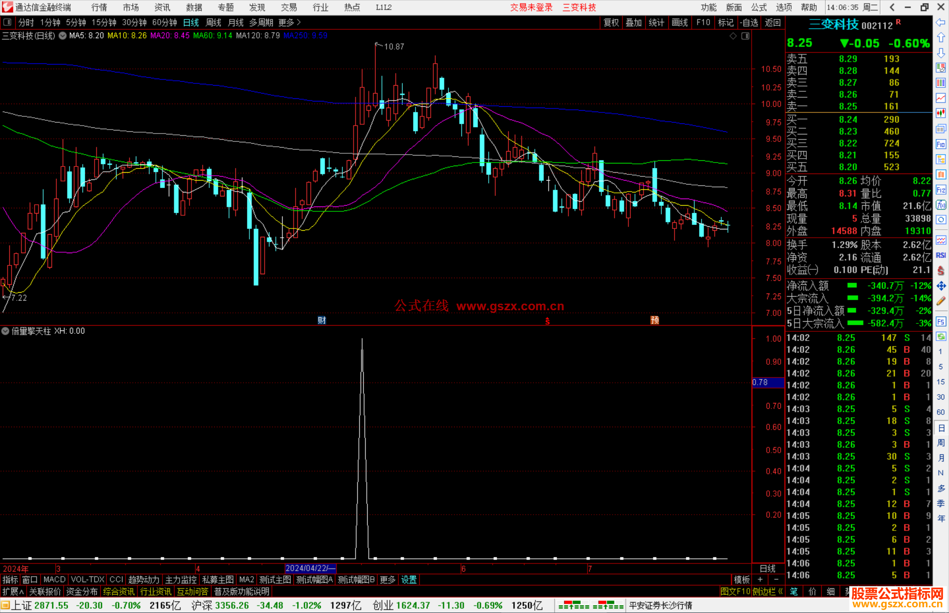Click the 设置 indicator settings link

(x=409, y=580)
